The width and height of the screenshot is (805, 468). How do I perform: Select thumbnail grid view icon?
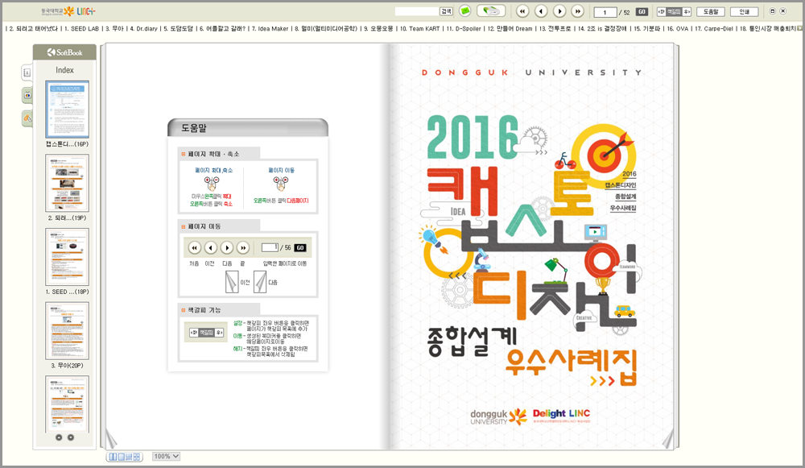(x=137, y=457)
